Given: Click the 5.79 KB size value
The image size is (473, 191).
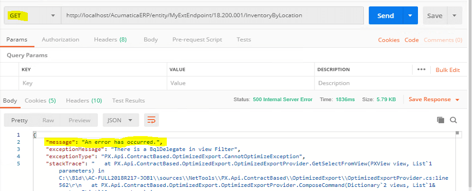Looking at the screenshot, I should click(x=386, y=99).
